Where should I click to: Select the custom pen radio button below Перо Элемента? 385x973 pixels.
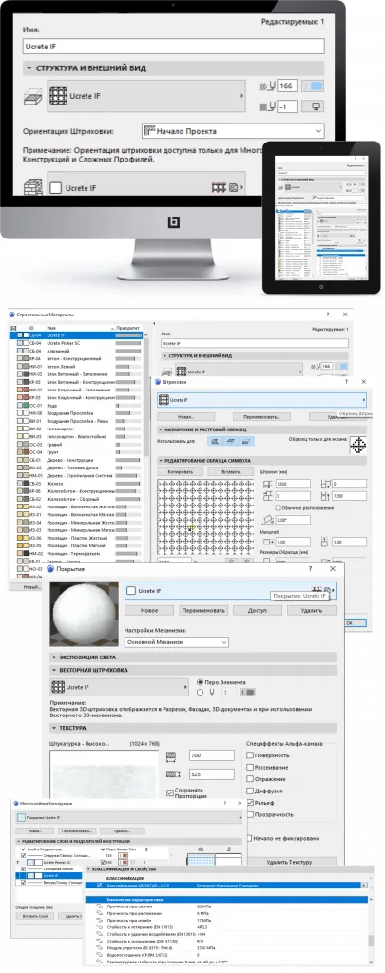pyautogui.click(x=200, y=692)
